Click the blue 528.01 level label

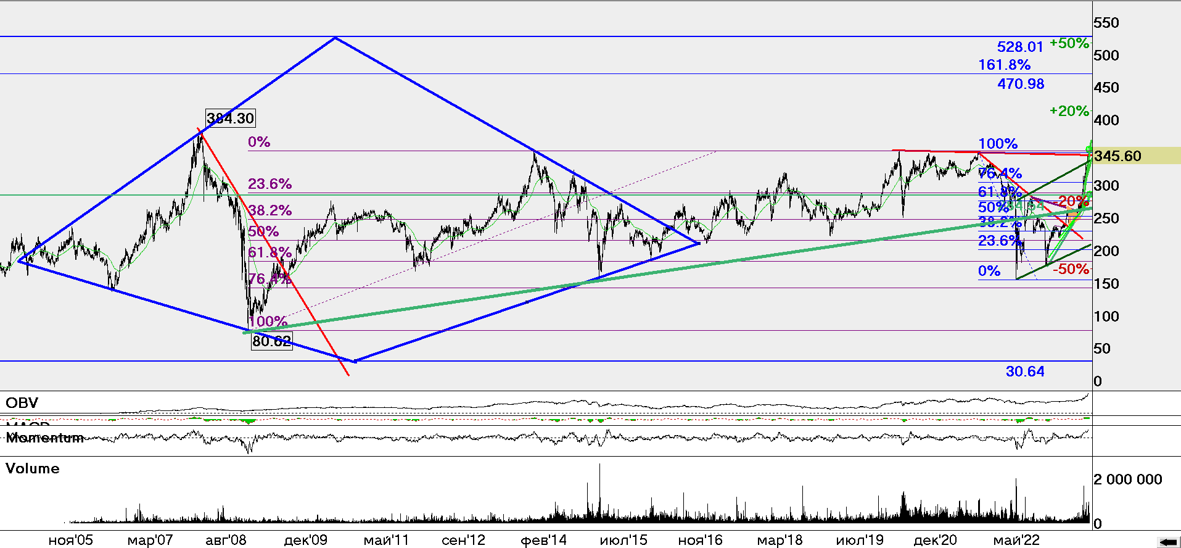(1020, 46)
